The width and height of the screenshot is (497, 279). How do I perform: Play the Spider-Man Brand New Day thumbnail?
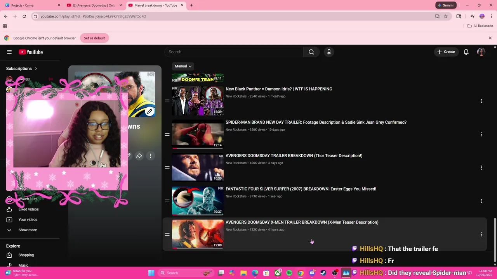(x=198, y=134)
